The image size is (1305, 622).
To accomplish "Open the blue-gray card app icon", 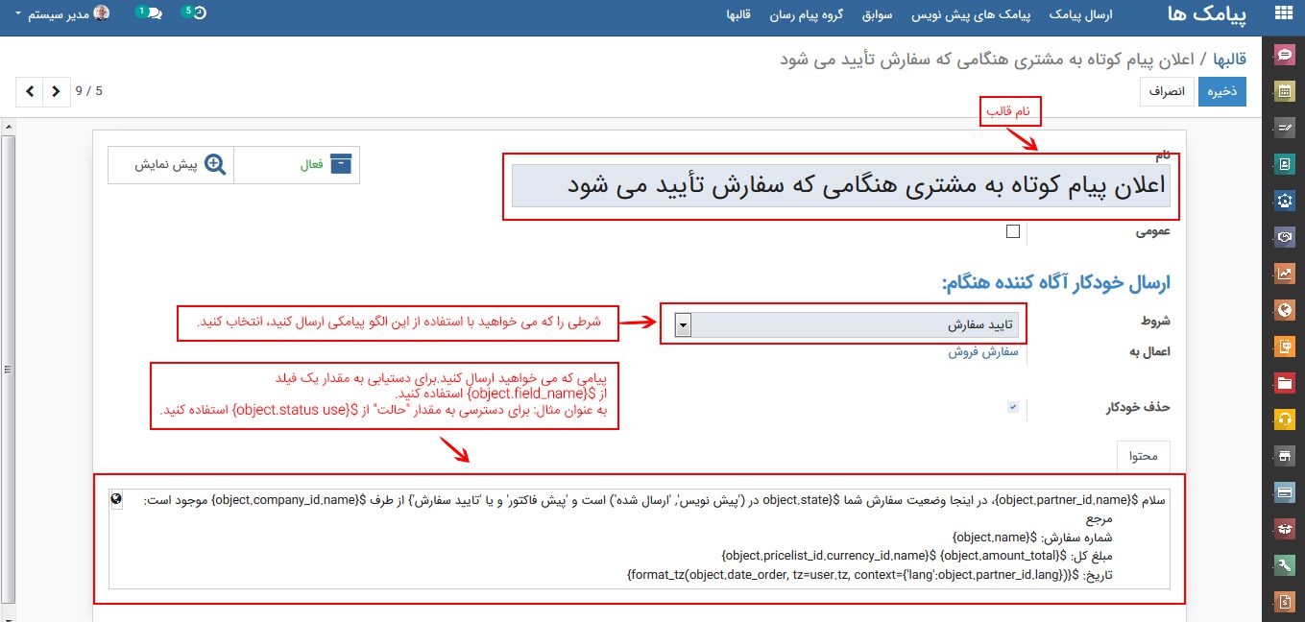I will coord(1284,492).
